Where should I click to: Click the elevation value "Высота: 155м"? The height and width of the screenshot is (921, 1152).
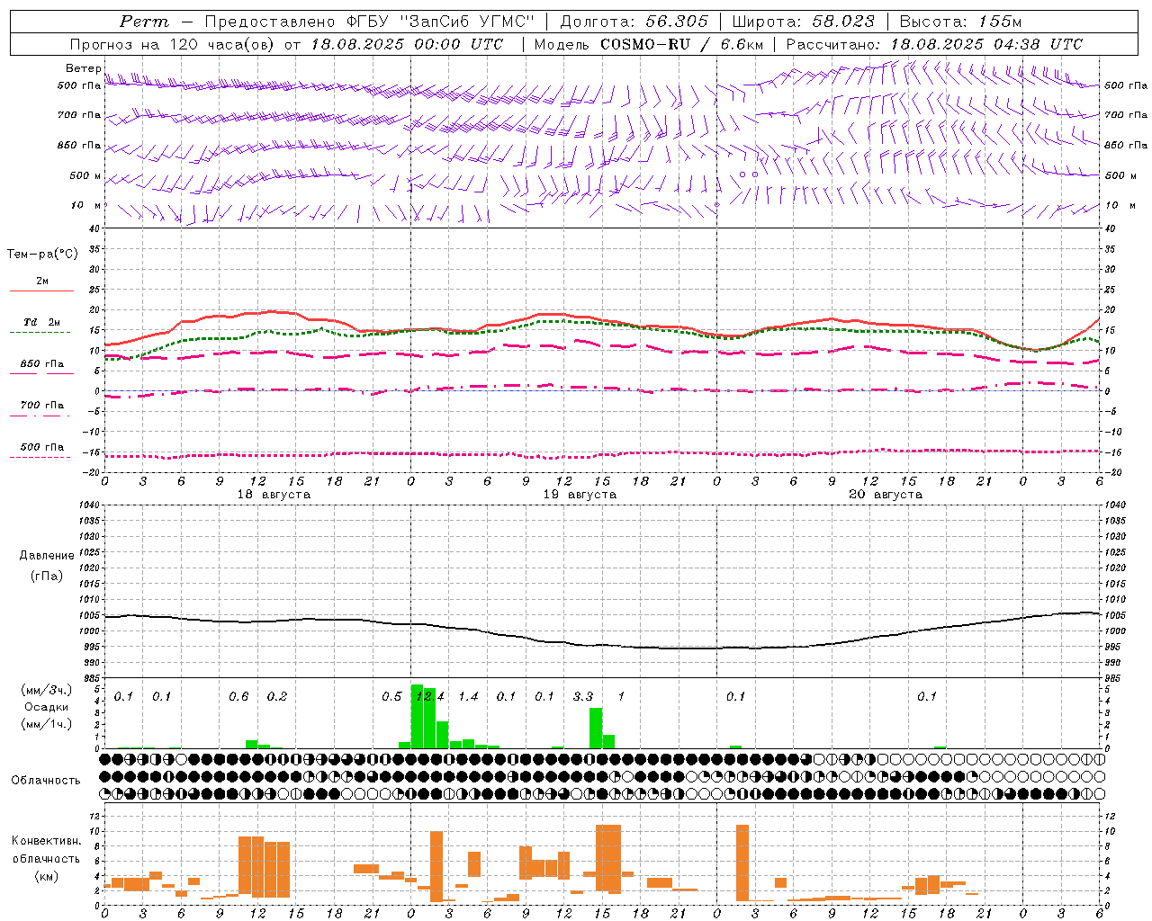(961, 22)
